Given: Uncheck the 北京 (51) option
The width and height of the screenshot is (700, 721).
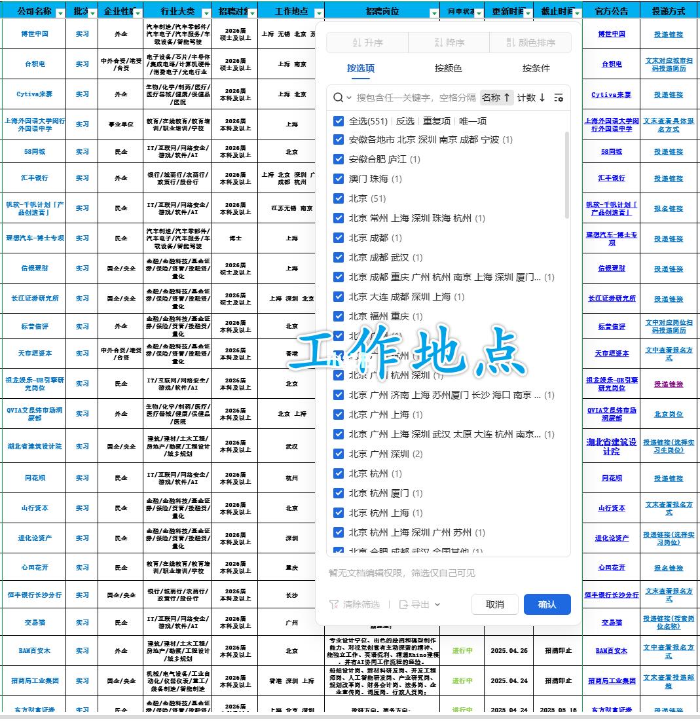Looking at the screenshot, I should (339, 198).
